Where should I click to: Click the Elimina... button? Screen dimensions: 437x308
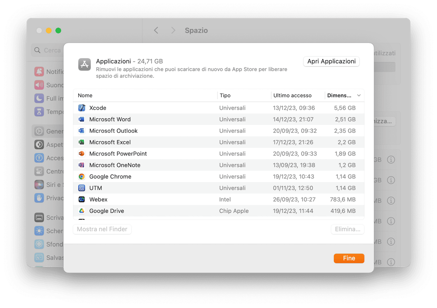click(x=348, y=229)
